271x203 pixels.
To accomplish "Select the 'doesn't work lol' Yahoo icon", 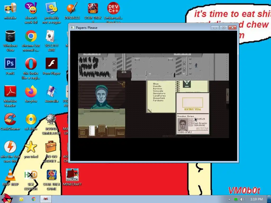I will 31,13.
